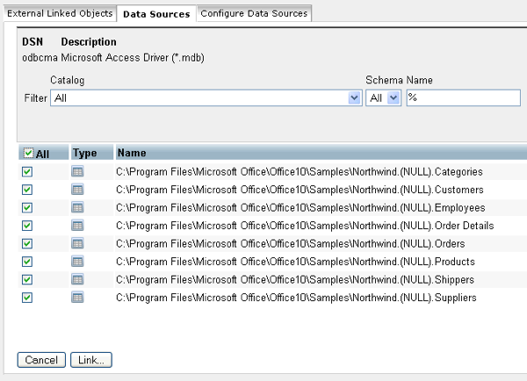Click the Link... button
This screenshot has height=381, width=527.
(90, 360)
